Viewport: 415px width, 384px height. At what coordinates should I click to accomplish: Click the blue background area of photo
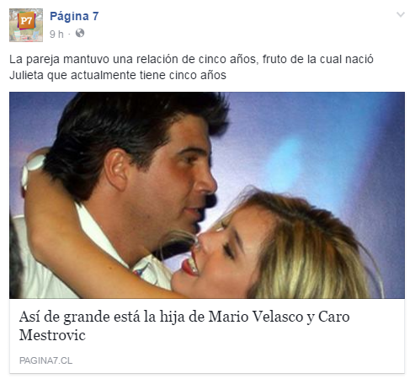(x=322, y=141)
